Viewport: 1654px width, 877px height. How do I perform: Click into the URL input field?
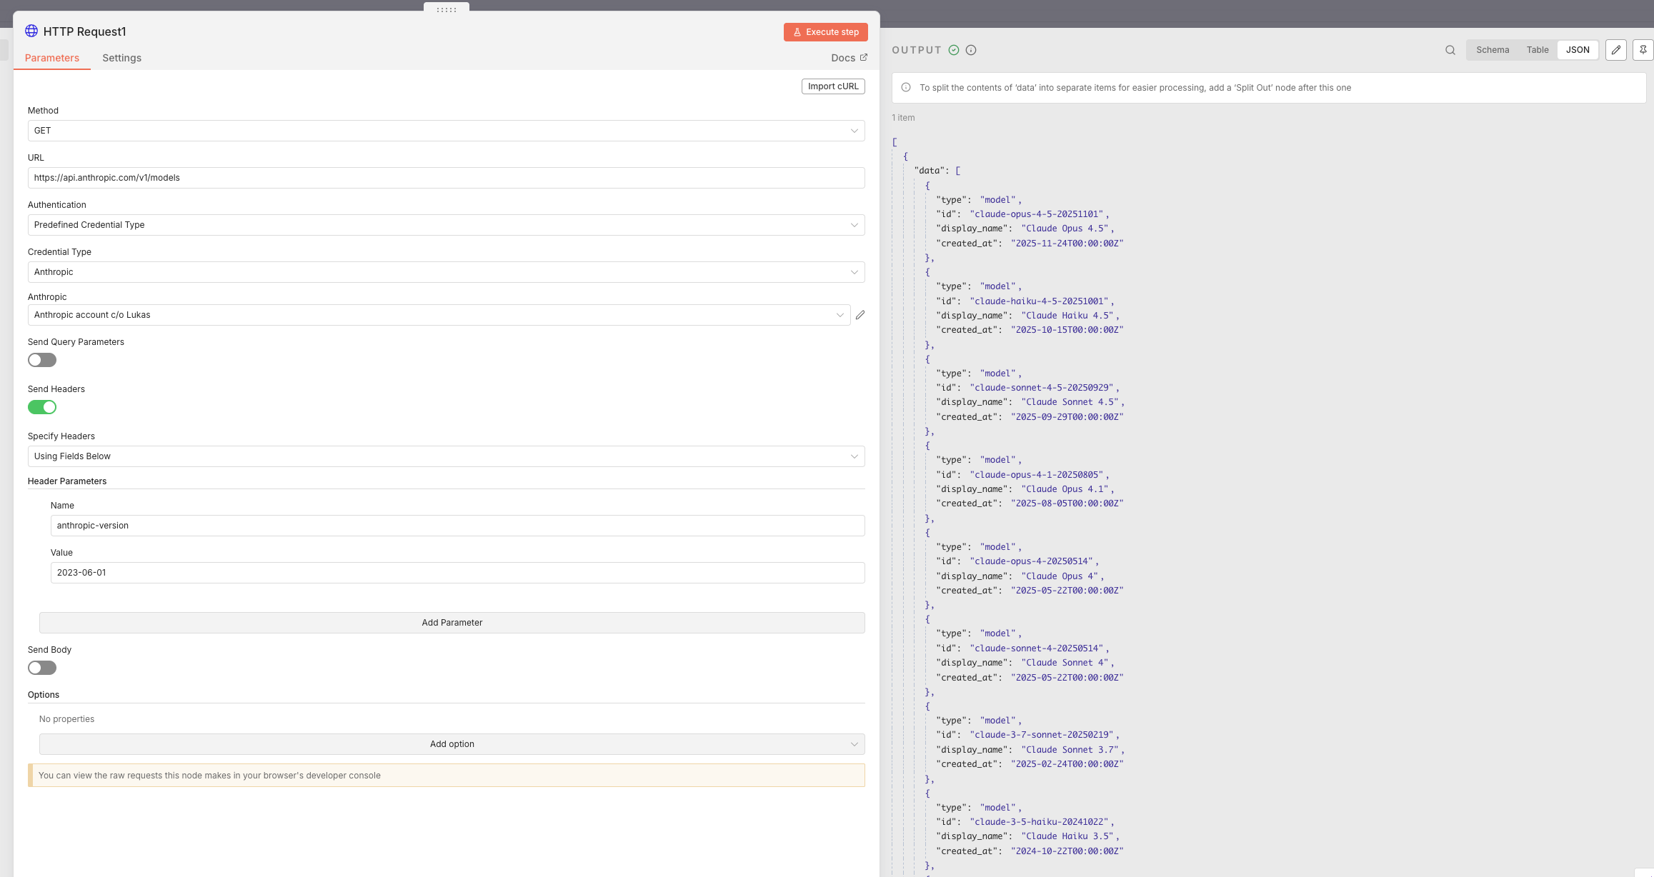tap(446, 178)
